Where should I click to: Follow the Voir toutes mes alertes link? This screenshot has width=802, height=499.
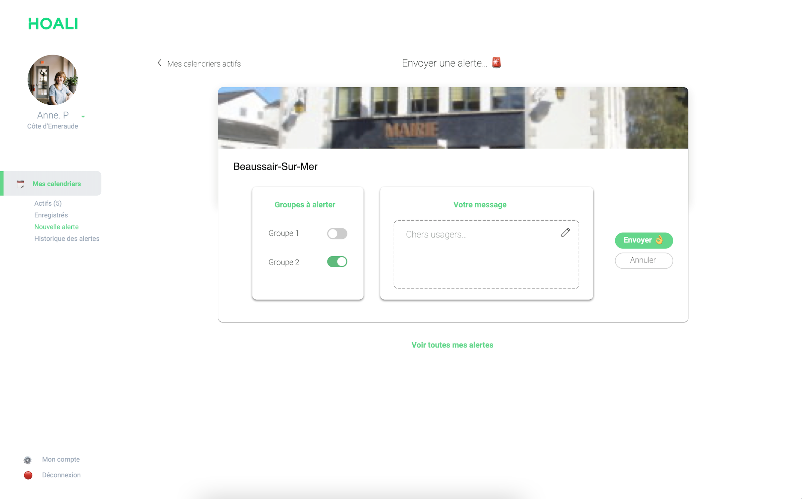click(452, 345)
